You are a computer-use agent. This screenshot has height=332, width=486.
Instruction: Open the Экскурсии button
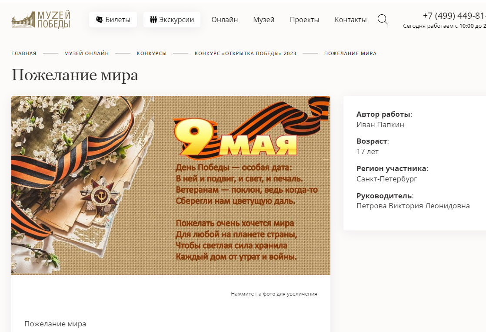172,20
